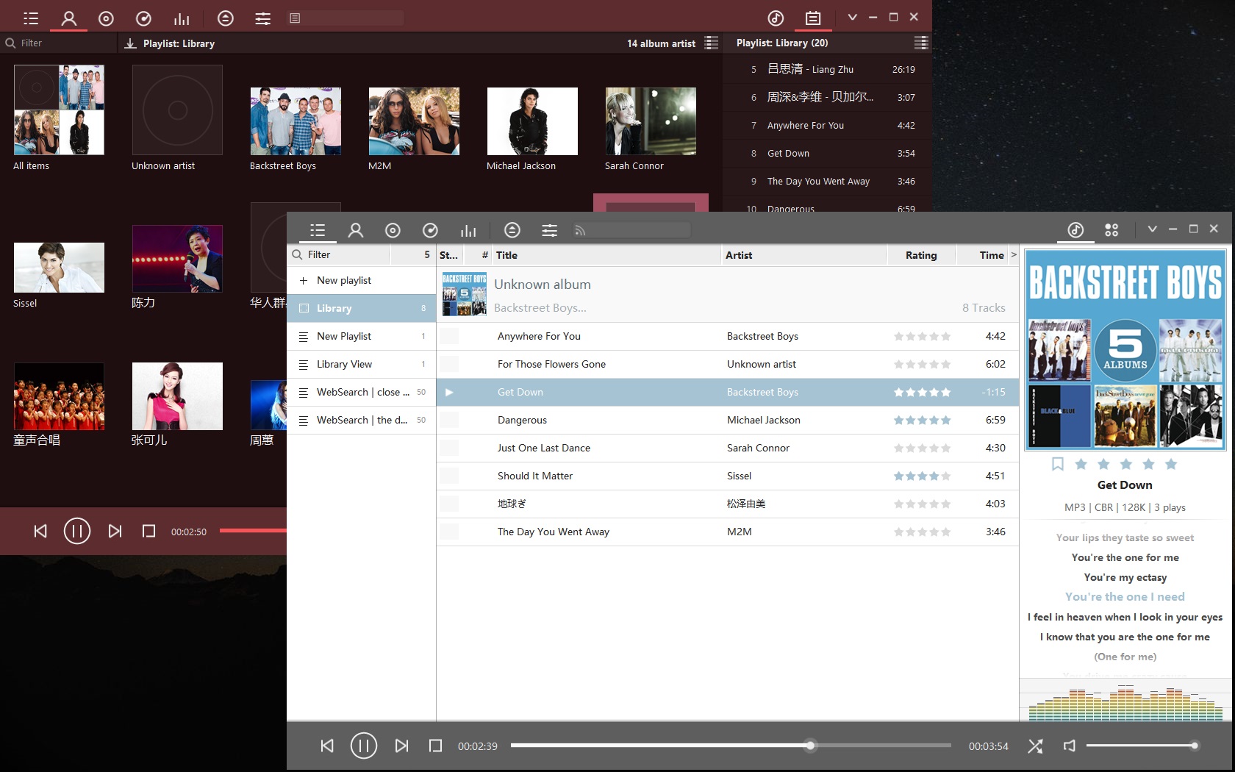Click playlist panel icon in back dark window

[813, 18]
